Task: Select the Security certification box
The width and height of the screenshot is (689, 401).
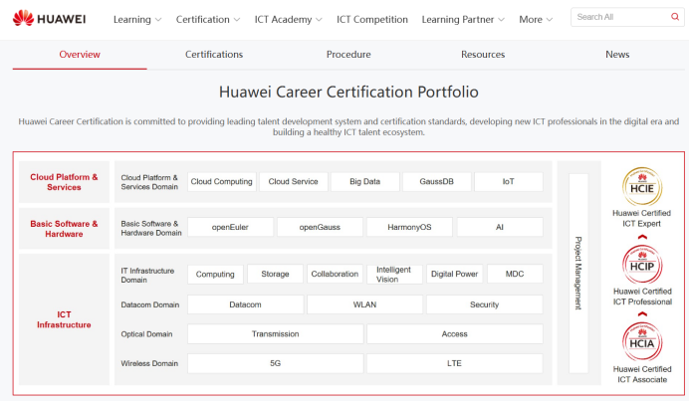Action: [x=484, y=304]
